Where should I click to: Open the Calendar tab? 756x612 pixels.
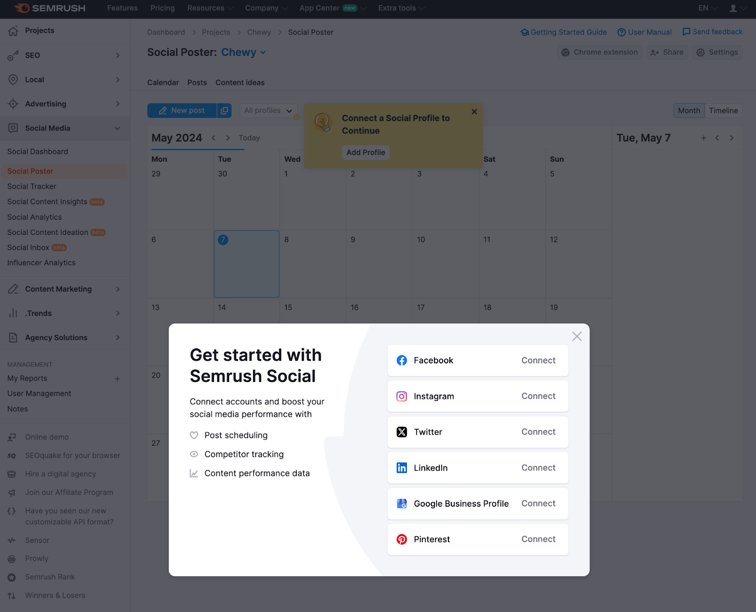[x=163, y=83]
